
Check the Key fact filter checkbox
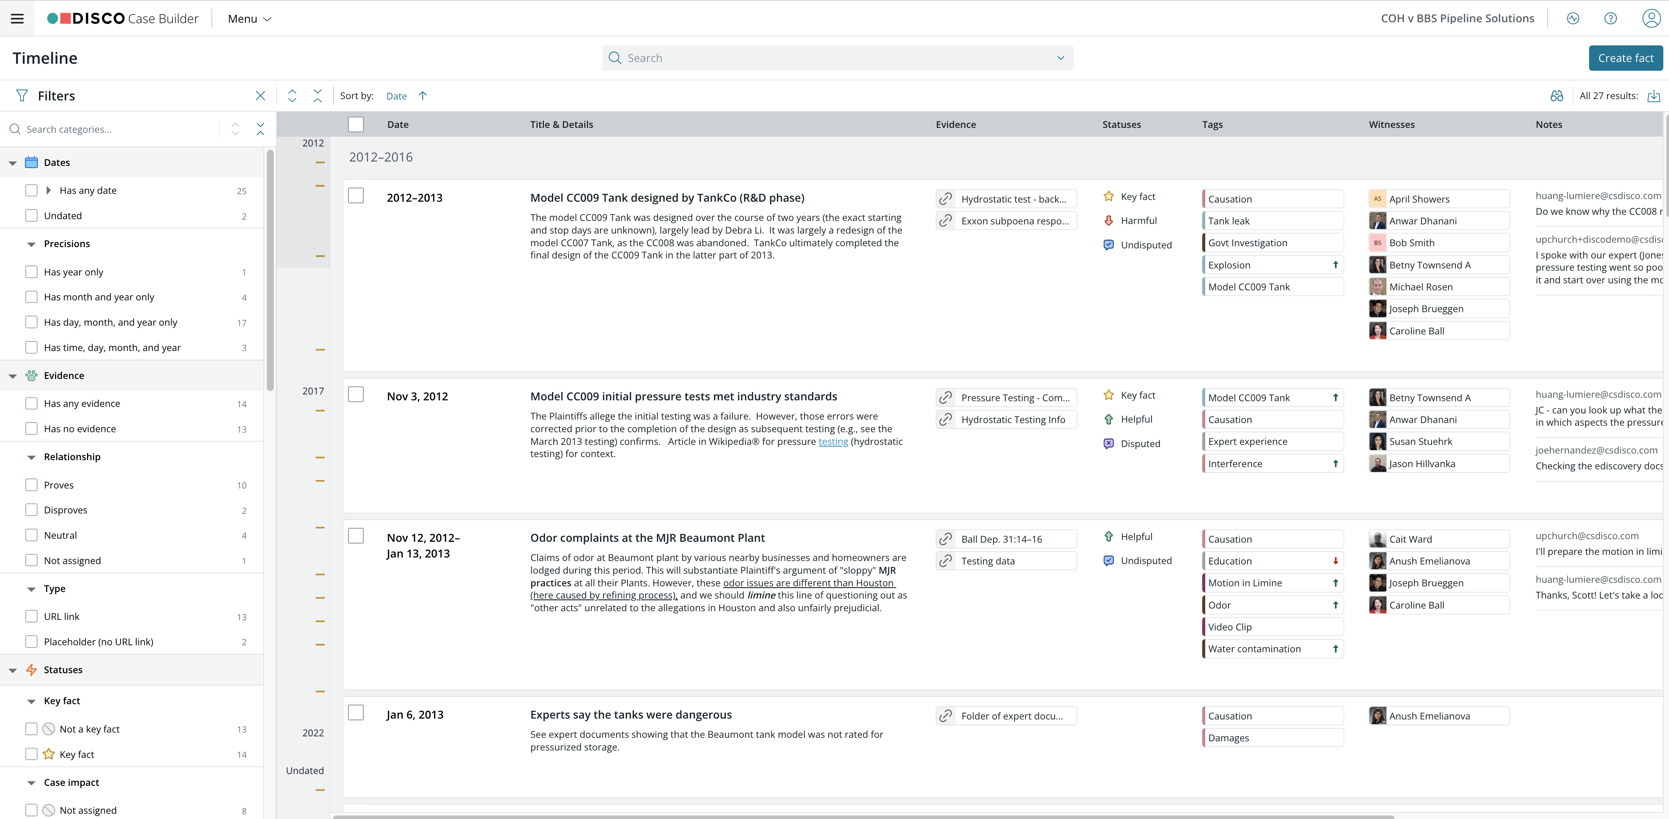point(31,754)
